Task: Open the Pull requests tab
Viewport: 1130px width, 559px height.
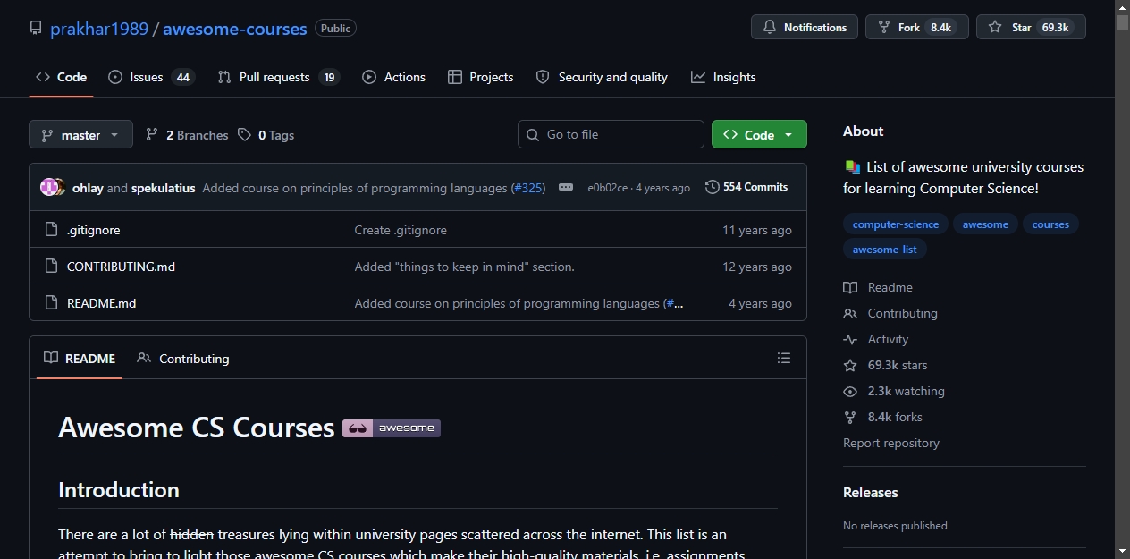Action: [278, 77]
